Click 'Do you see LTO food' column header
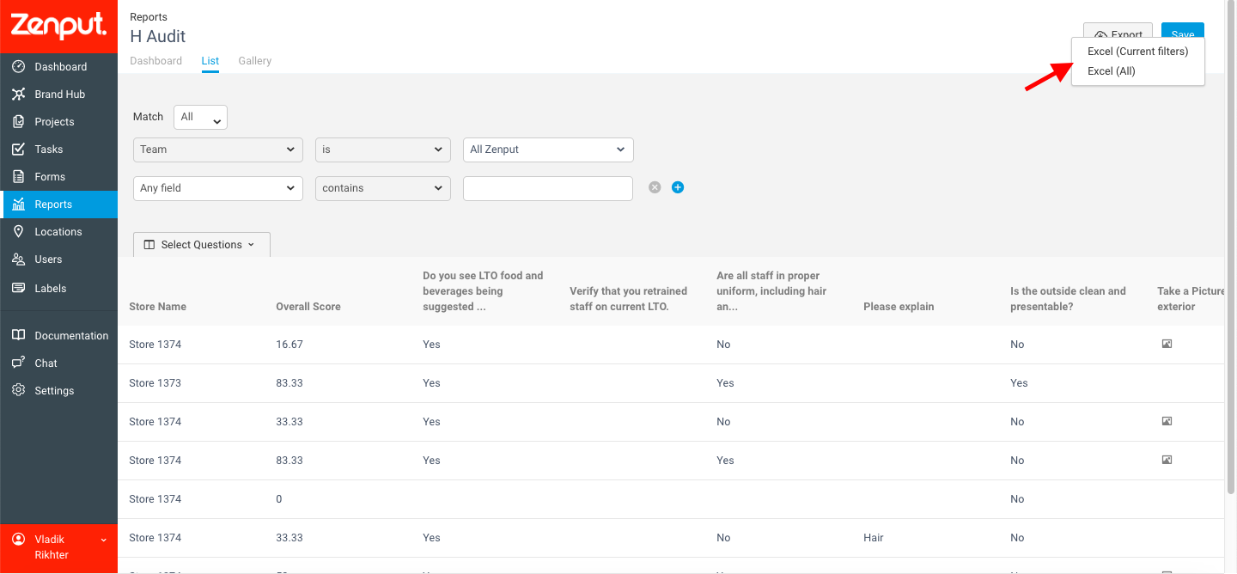This screenshot has height=574, width=1237. (483, 291)
